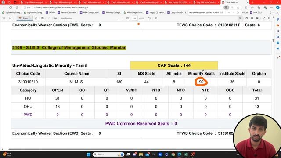Zoom out the PDF with minus

(x=117, y=18)
